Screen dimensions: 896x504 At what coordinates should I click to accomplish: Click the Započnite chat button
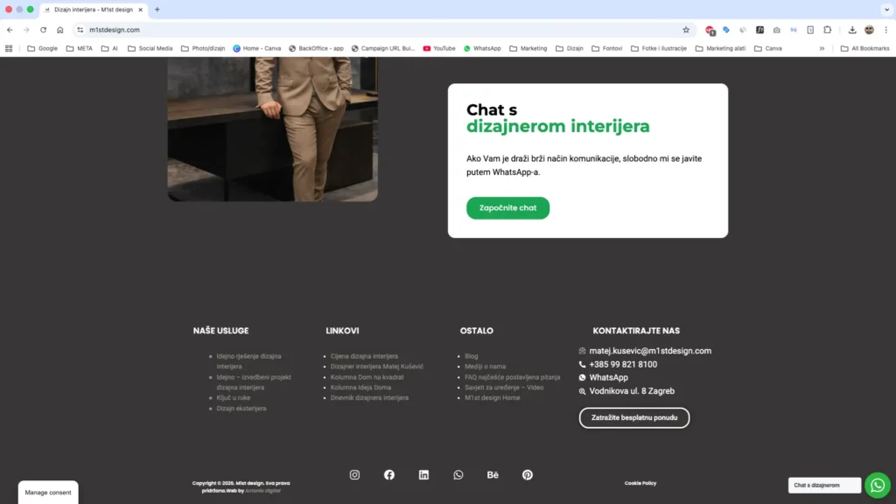pyautogui.click(x=507, y=207)
